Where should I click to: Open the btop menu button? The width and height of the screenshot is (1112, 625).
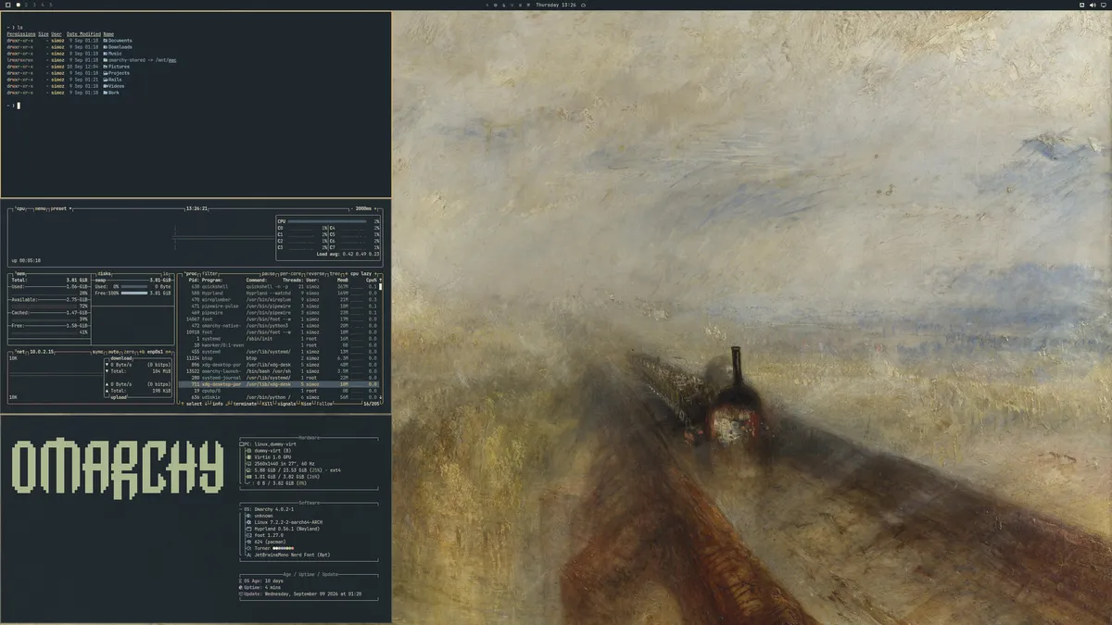(40, 208)
